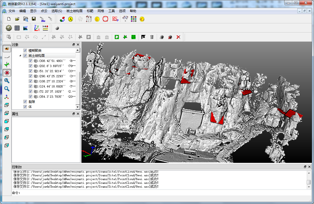Click the red asterisk icon in left sidebar
The height and width of the screenshot is (204, 314).
7,72
